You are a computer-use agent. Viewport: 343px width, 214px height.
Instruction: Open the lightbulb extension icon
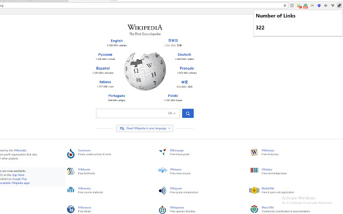click(299, 6)
